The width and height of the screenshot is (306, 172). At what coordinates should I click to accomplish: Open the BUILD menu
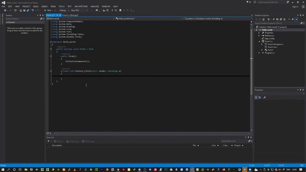point(36,6)
